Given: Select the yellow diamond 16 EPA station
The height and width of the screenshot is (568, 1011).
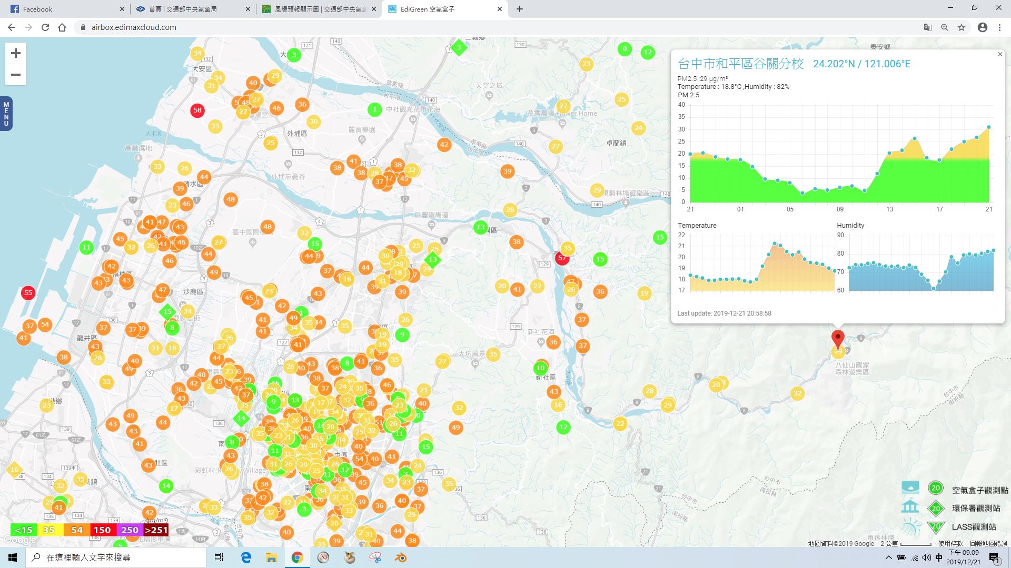Looking at the screenshot, I should 14,470.
